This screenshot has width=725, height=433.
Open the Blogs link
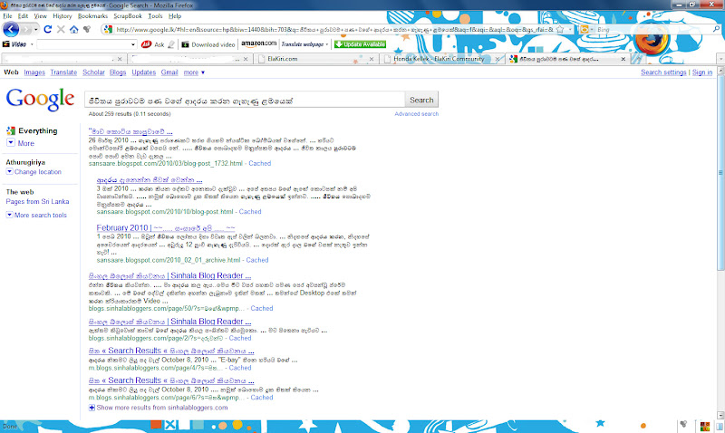(118, 72)
